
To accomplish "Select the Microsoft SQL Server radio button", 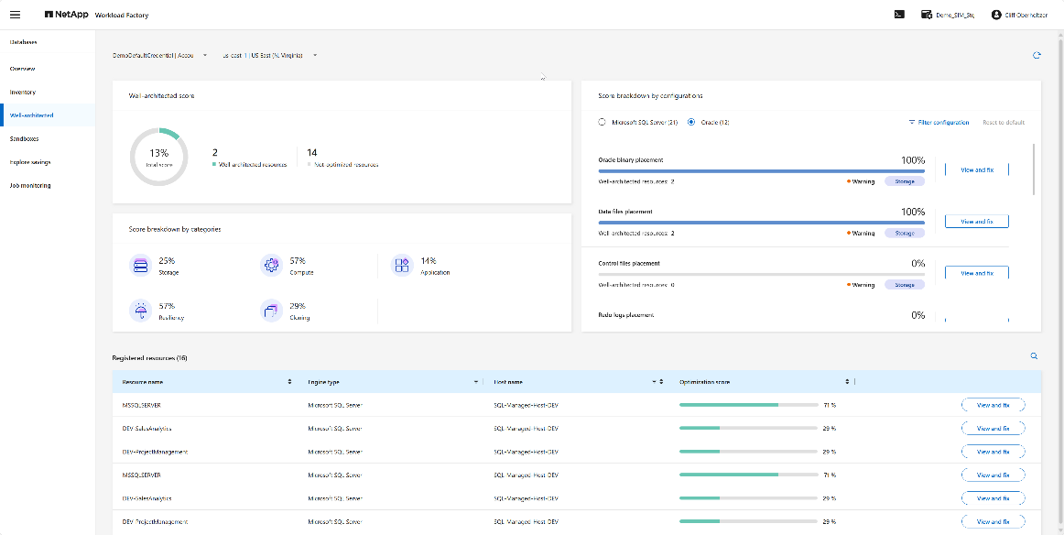I will click(602, 122).
